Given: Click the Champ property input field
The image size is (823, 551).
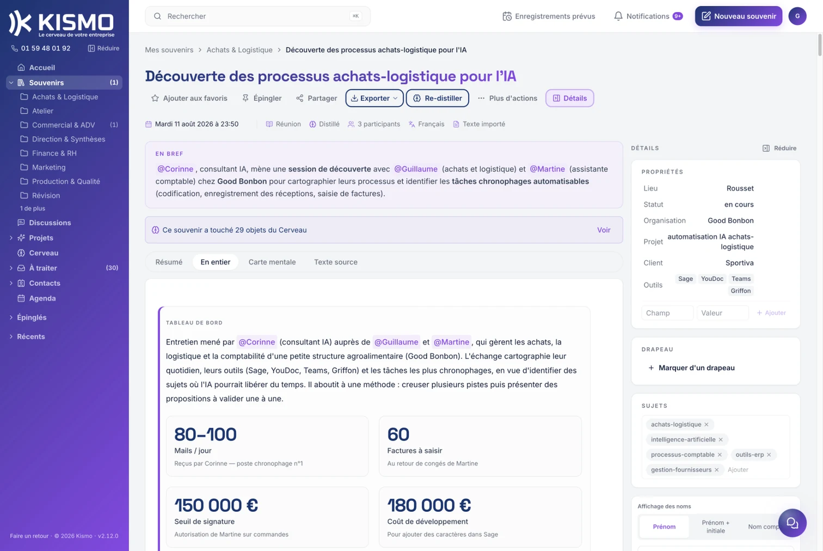Looking at the screenshot, I should (x=667, y=313).
